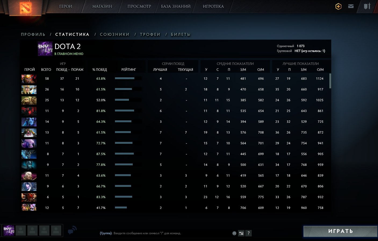
Task: Select hero portrait with 13 total games
Action: [29, 132]
